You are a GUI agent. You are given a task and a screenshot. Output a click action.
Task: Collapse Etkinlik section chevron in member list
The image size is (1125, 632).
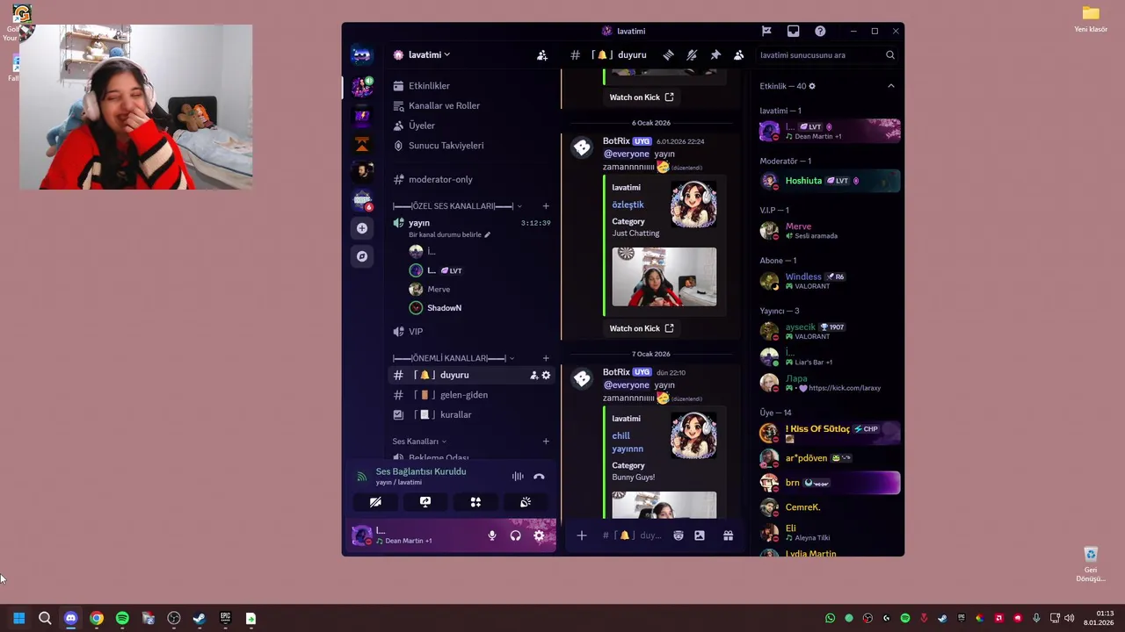pos(891,86)
